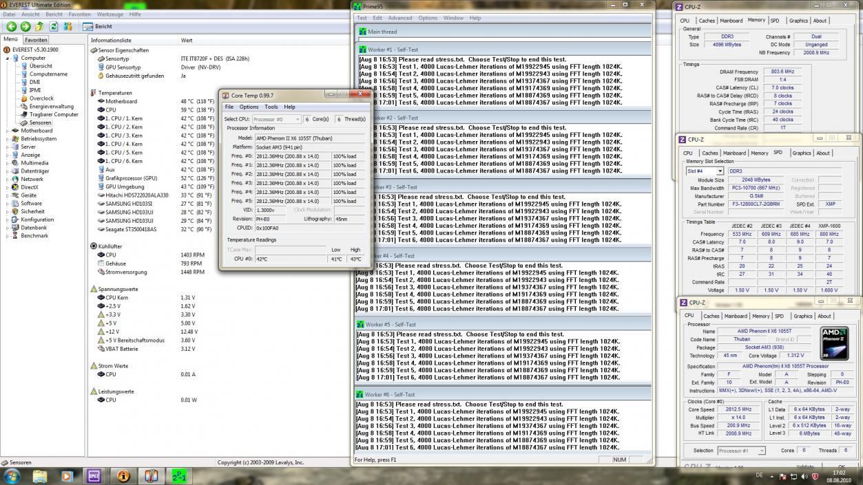Open the Slot #4 dropdown in CPU-Z SPD
The image size is (863, 485).
tap(705, 171)
